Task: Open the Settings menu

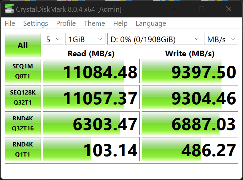Action: click(36, 23)
